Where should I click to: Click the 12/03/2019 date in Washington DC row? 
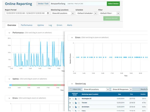[x=121, y=99]
